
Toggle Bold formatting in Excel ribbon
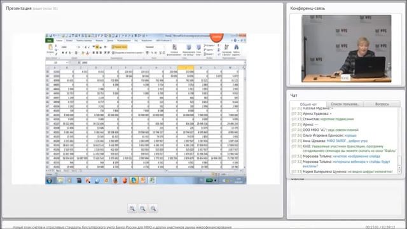coord(63,53)
